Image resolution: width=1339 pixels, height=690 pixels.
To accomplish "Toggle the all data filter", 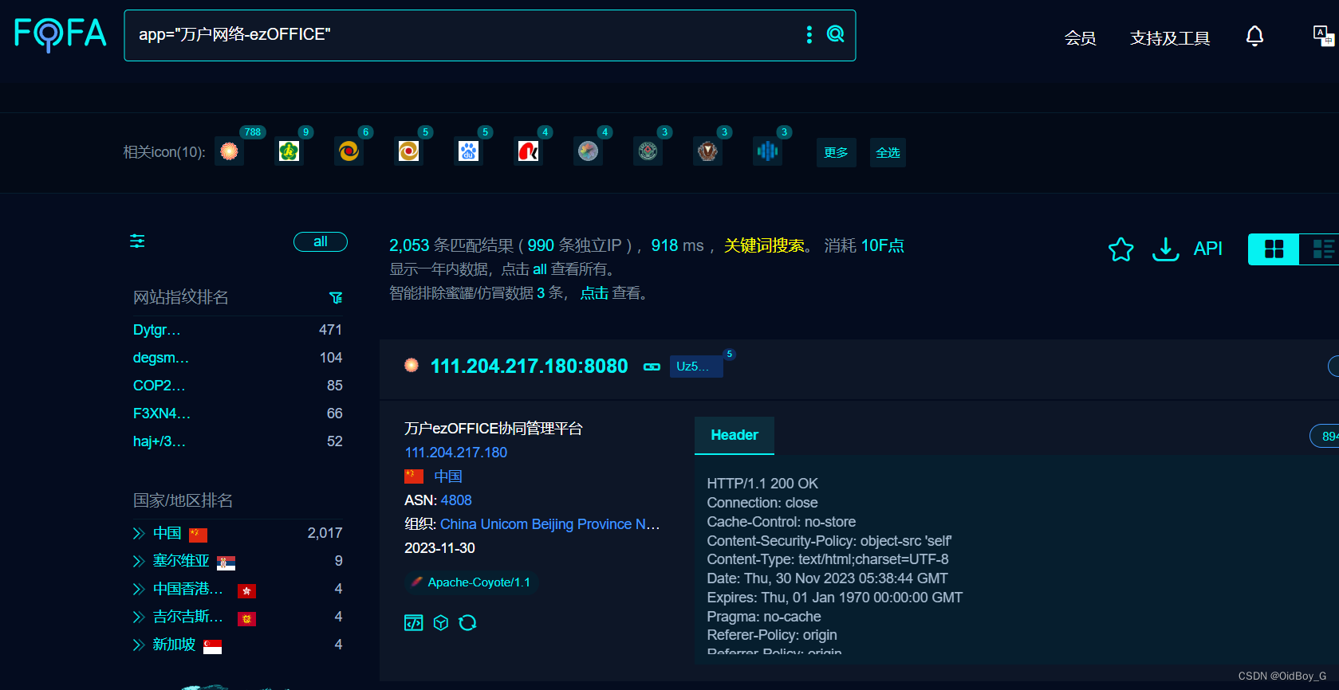I will tap(321, 241).
